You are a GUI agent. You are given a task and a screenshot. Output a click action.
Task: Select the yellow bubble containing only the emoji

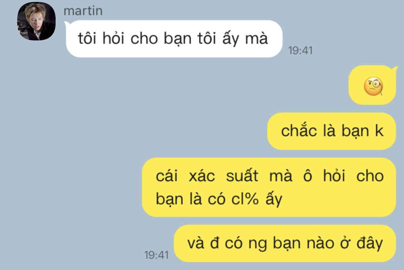(372, 85)
